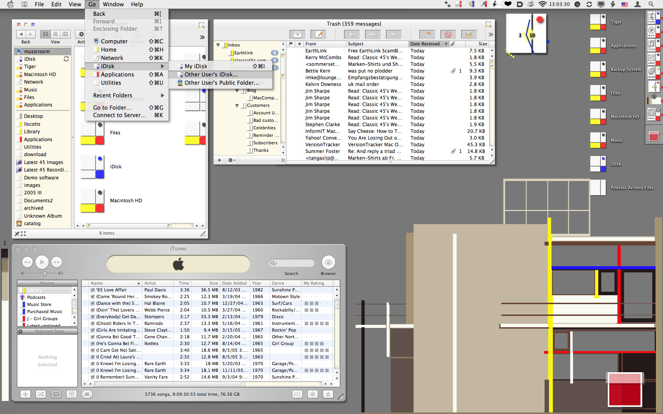This screenshot has height=414, width=663.
Task: Collapse the Customers mailbox folder
Action: point(237,105)
